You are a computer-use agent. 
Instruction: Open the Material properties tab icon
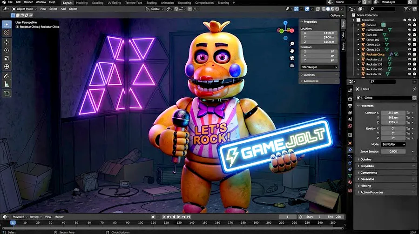tap(350, 182)
